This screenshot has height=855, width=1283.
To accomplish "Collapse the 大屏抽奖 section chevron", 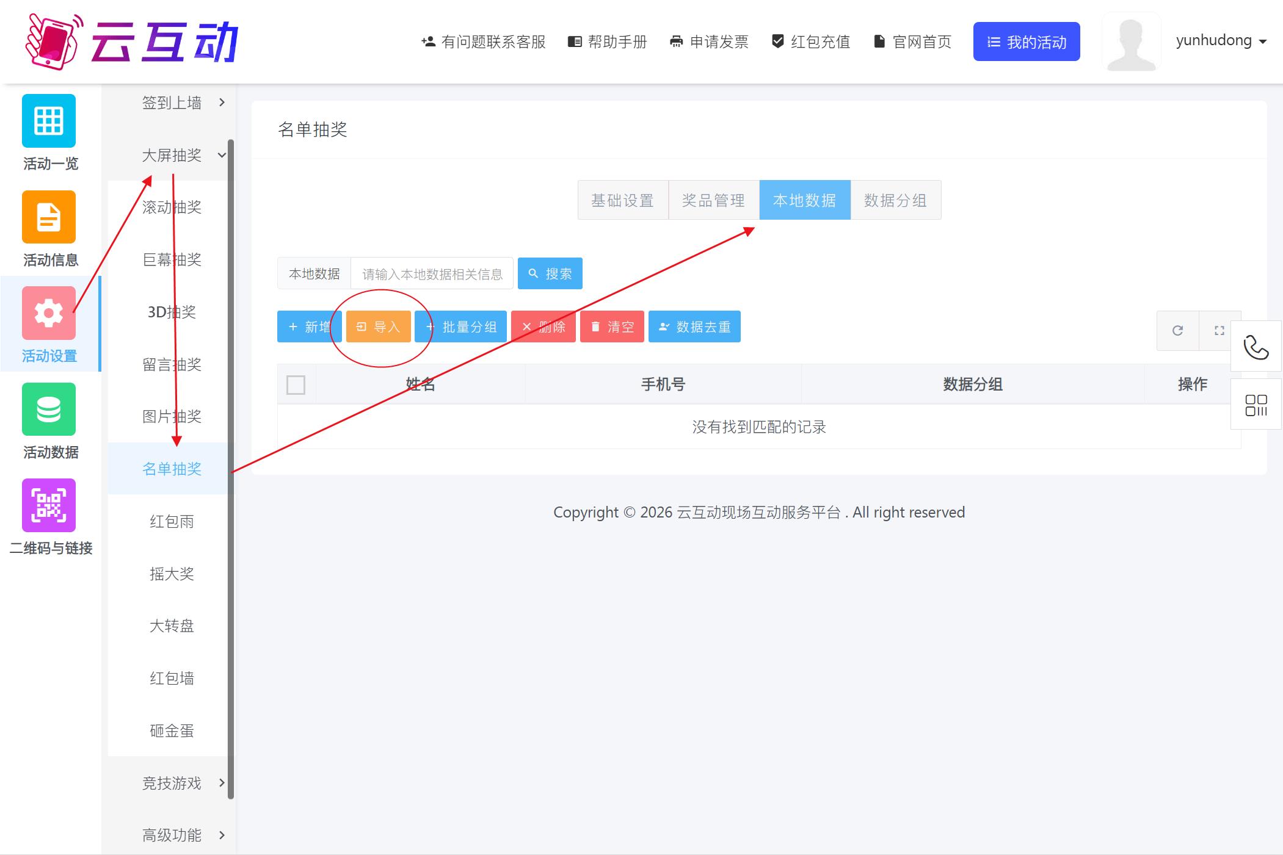I will [222, 155].
